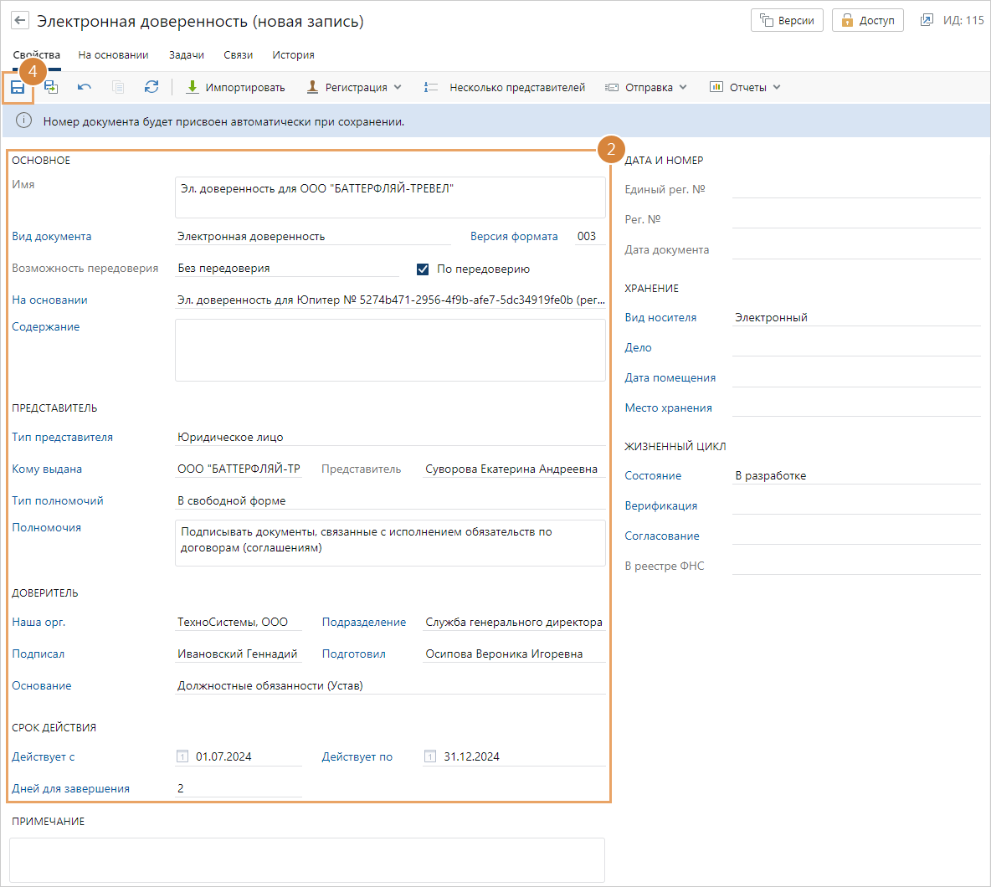Viewport: 991px width, 887px height.
Task: Click the open-in-new-window icon near ИД
Action: (x=927, y=20)
